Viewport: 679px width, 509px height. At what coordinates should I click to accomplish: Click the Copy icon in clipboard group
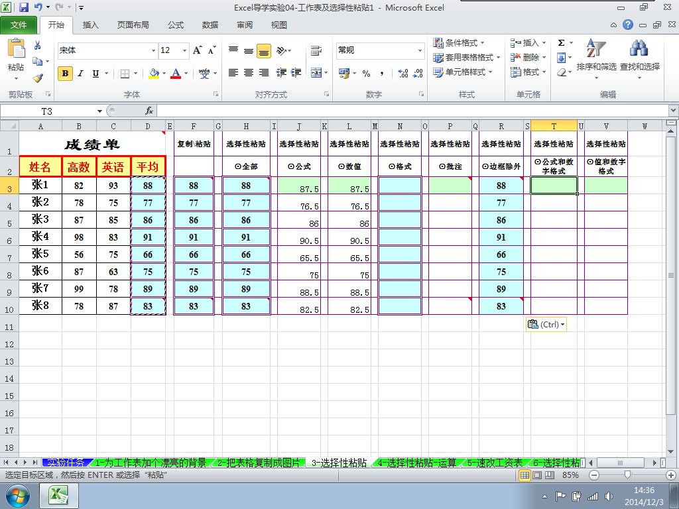tap(38, 62)
